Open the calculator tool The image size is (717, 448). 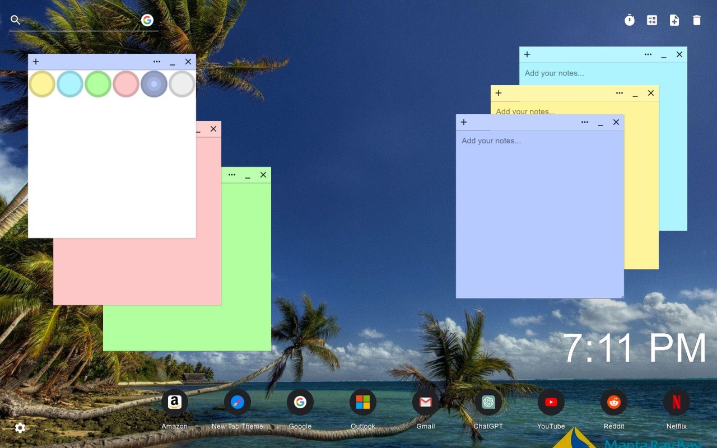652,20
